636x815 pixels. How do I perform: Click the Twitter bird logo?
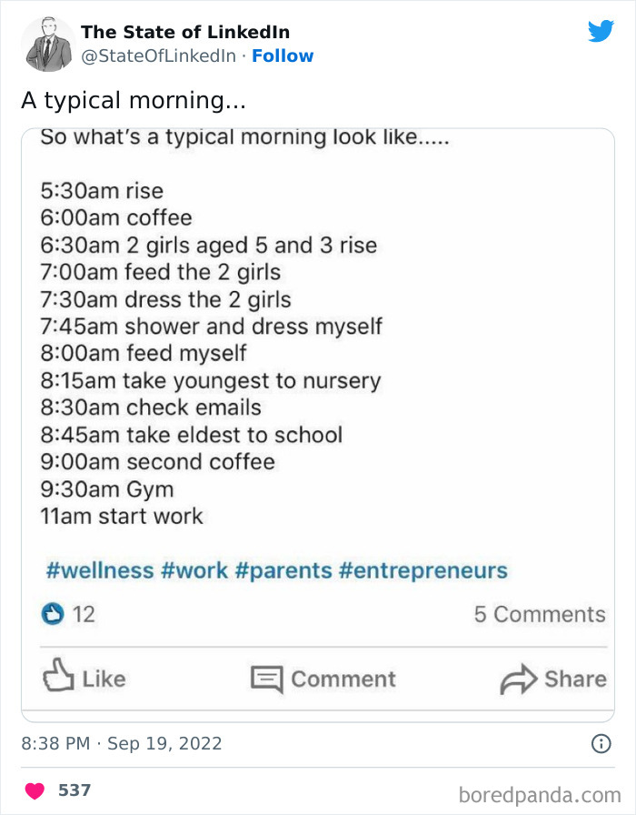click(601, 31)
